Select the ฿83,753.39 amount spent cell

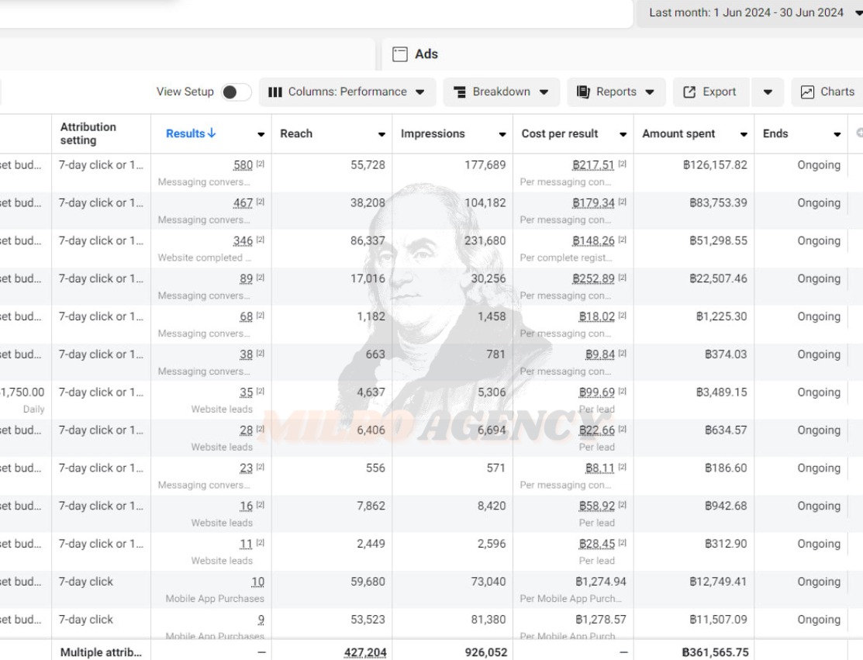(x=718, y=203)
